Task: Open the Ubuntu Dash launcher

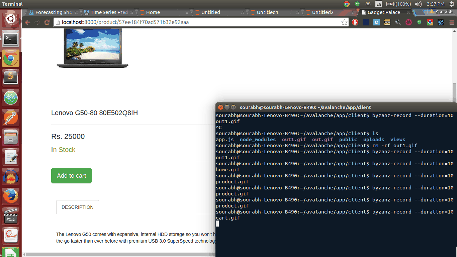Action: click(11, 19)
